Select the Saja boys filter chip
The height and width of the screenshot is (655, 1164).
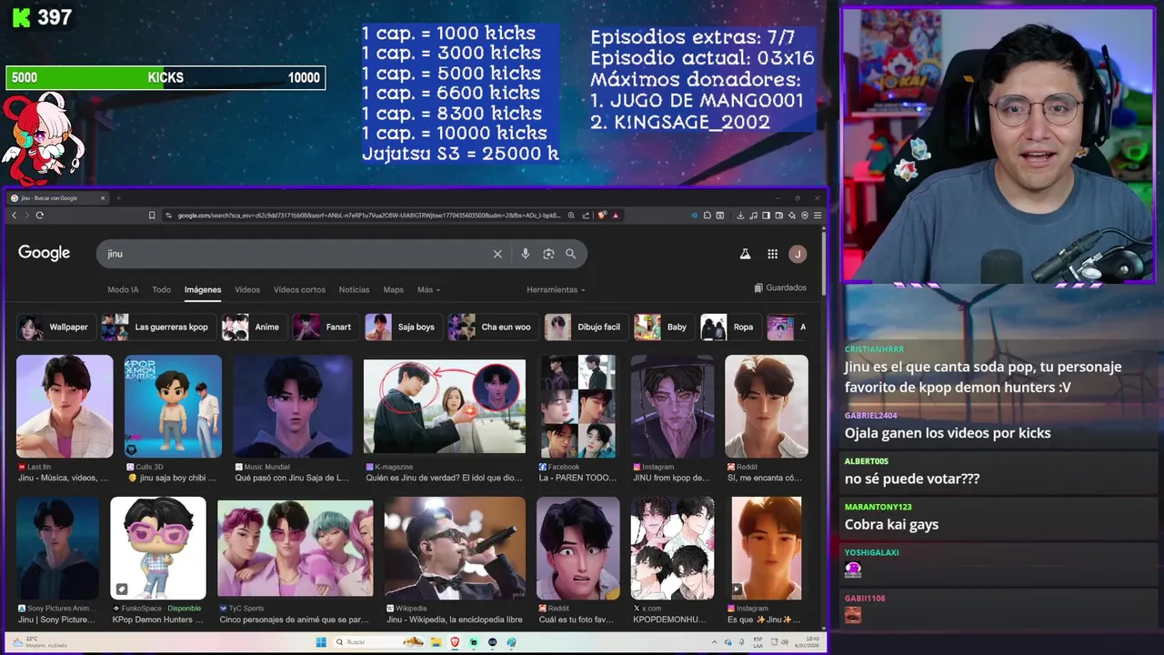(x=403, y=327)
